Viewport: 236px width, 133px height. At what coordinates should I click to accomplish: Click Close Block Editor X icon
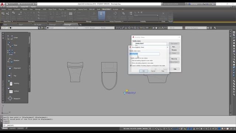click(x=163, y=13)
